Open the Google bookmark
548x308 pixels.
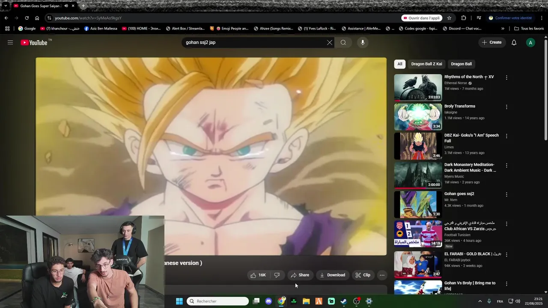(x=27, y=29)
